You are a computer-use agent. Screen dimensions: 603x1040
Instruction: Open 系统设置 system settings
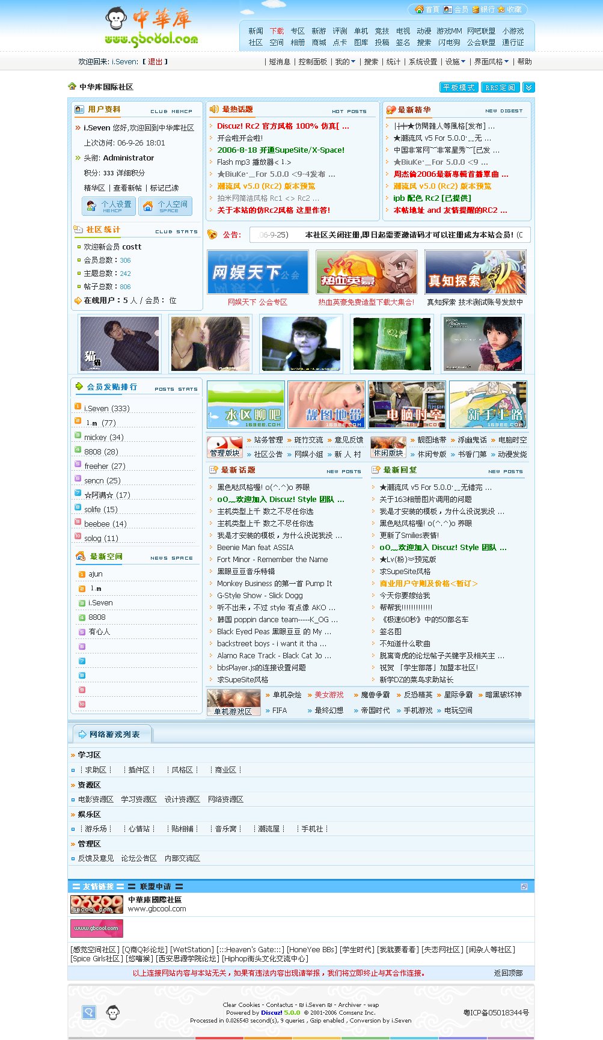[423, 61]
